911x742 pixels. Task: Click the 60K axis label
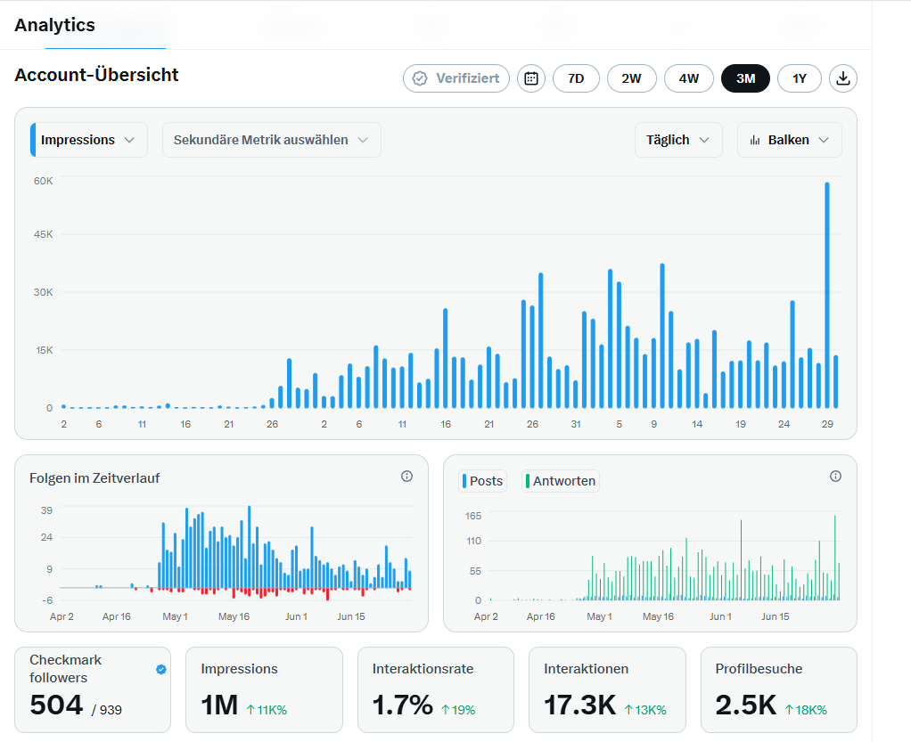pos(43,181)
